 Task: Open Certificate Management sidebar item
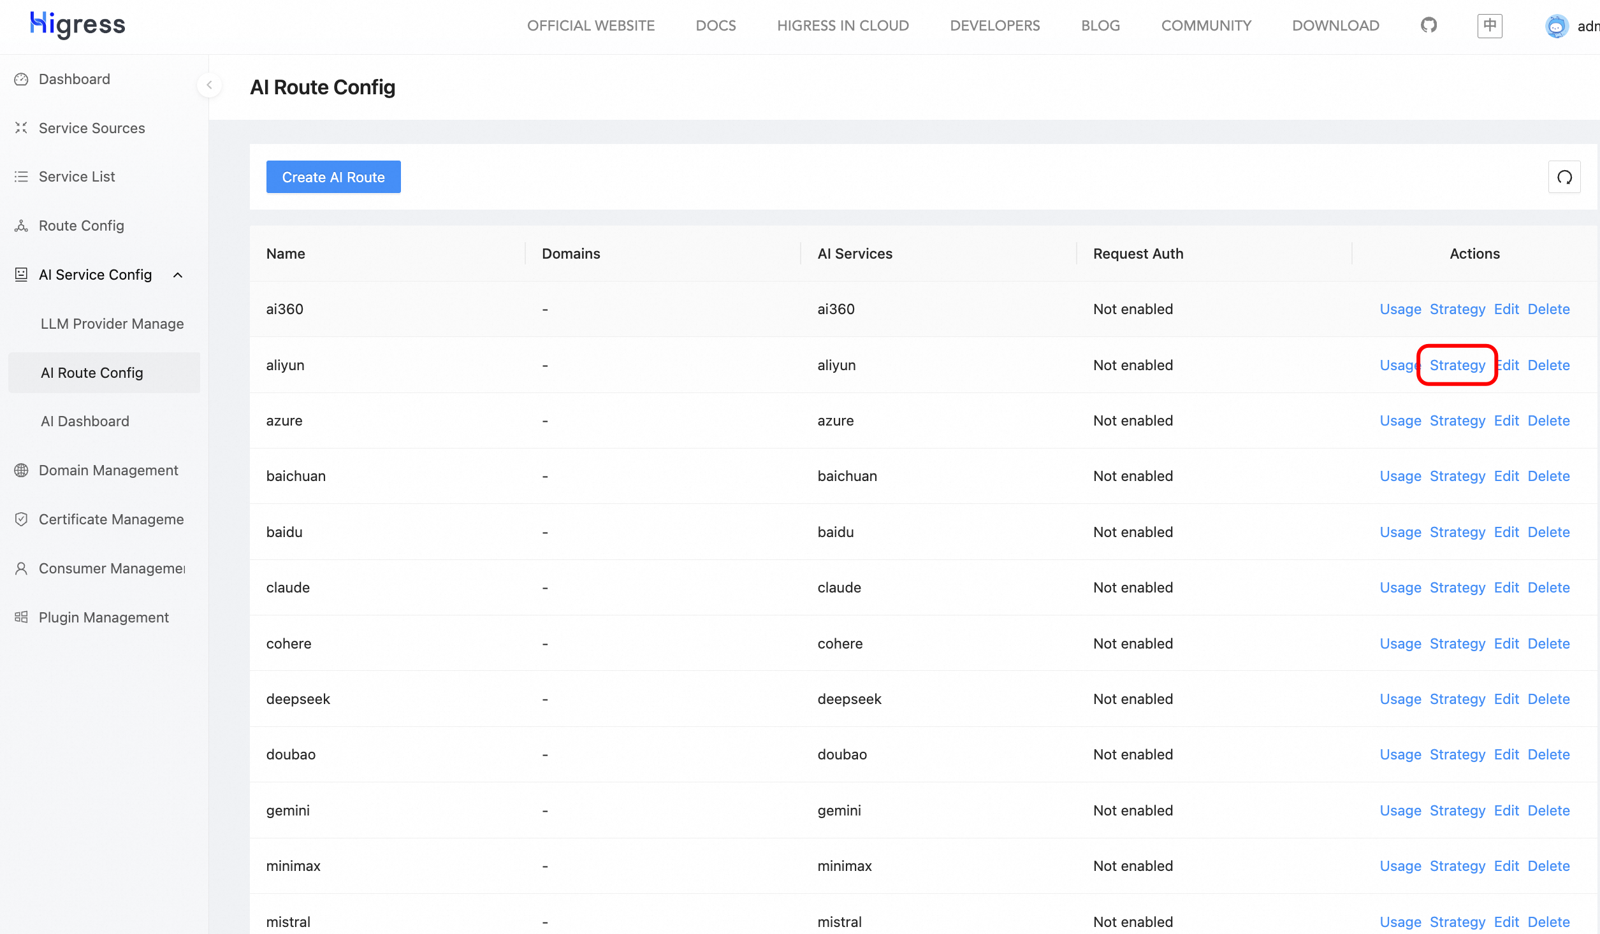pyautogui.click(x=111, y=519)
